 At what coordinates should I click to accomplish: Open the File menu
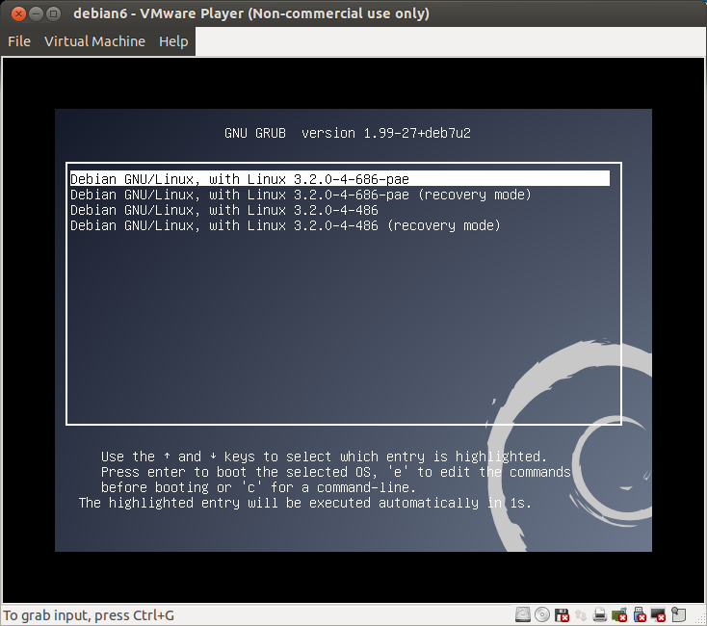pyautogui.click(x=19, y=41)
